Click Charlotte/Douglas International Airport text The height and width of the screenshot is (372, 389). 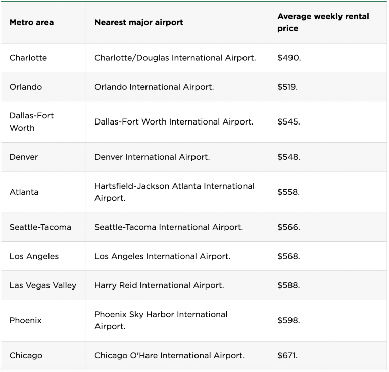pos(175,58)
